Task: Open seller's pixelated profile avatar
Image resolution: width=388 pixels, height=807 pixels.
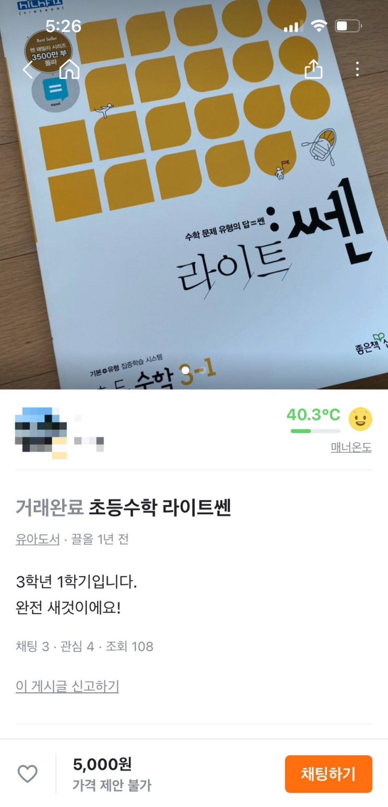Action: 41,433
